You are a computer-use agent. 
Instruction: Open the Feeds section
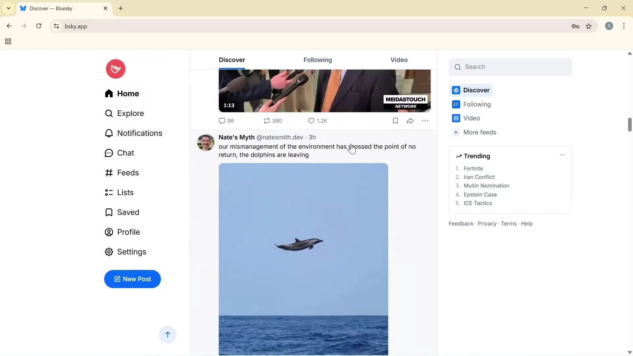click(x=128, y=172)
